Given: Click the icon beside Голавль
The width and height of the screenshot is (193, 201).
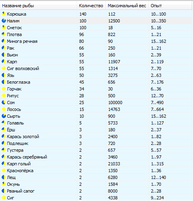Looking at the screenshot, I should pyautogui.click(x=4, y=123).
